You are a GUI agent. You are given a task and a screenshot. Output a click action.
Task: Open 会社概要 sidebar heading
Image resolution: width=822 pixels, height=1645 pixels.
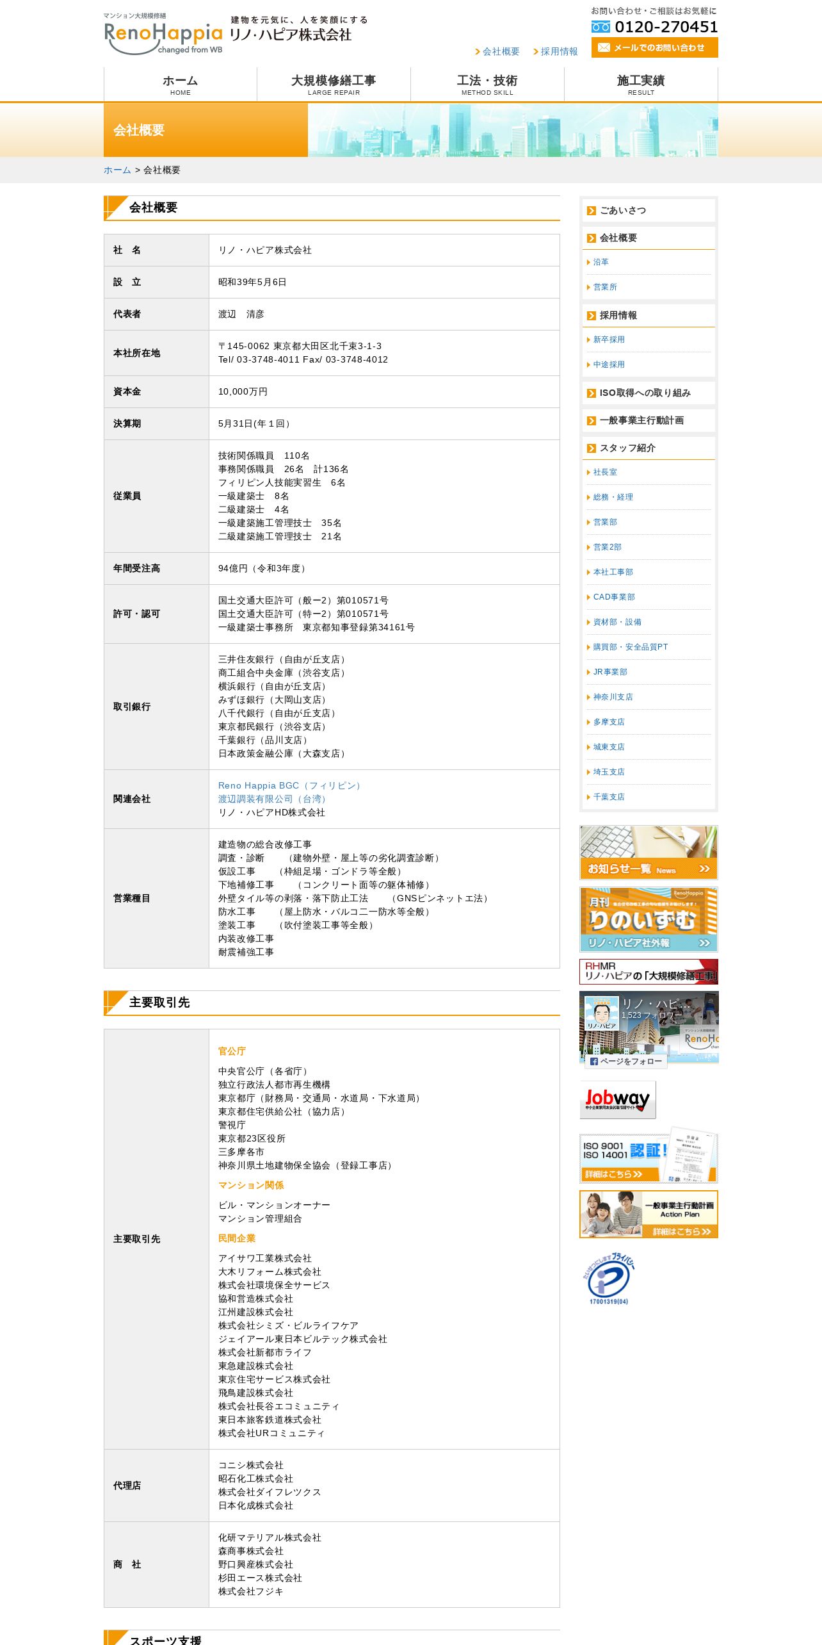click(x=649, y=238)
